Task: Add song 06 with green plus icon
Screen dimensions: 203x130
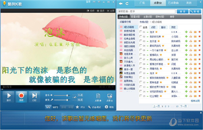Action: pos(186,55)
